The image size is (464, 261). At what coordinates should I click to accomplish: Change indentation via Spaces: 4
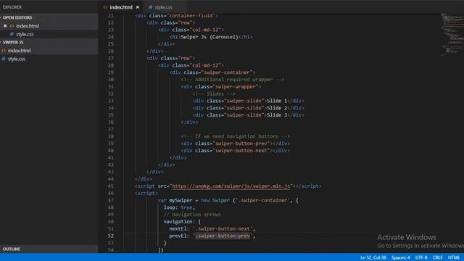click(401, 257)
